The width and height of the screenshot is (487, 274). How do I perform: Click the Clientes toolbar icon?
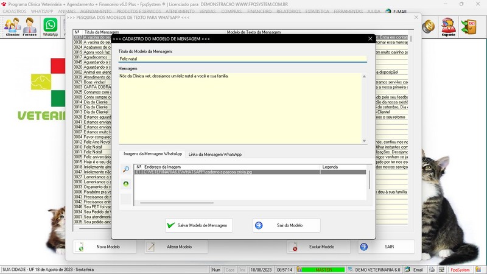tap(12, 26)
